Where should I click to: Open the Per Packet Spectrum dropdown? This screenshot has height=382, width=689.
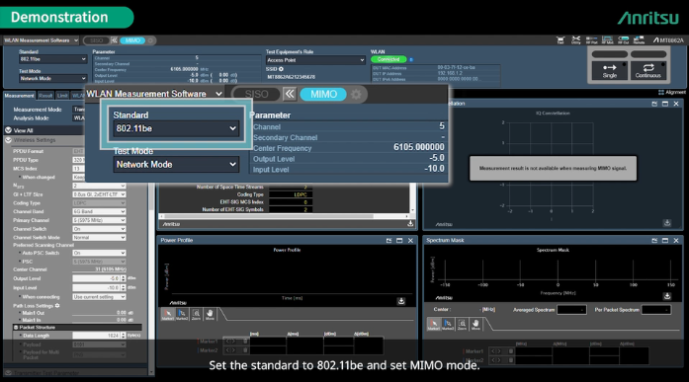coord(656,310)
